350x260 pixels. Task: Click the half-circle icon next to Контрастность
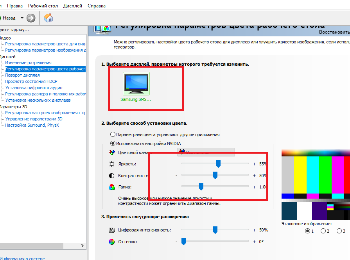coord(112,176)
